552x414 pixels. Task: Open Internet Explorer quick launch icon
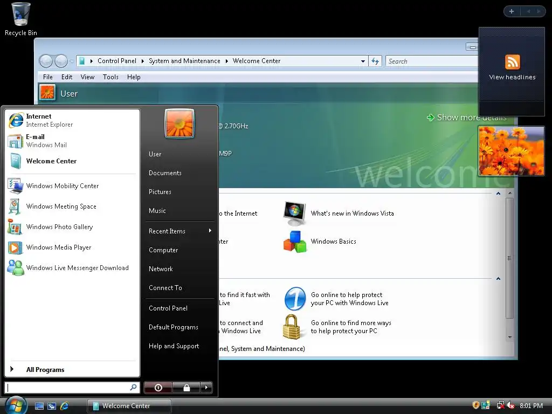(x=65, y=406)
